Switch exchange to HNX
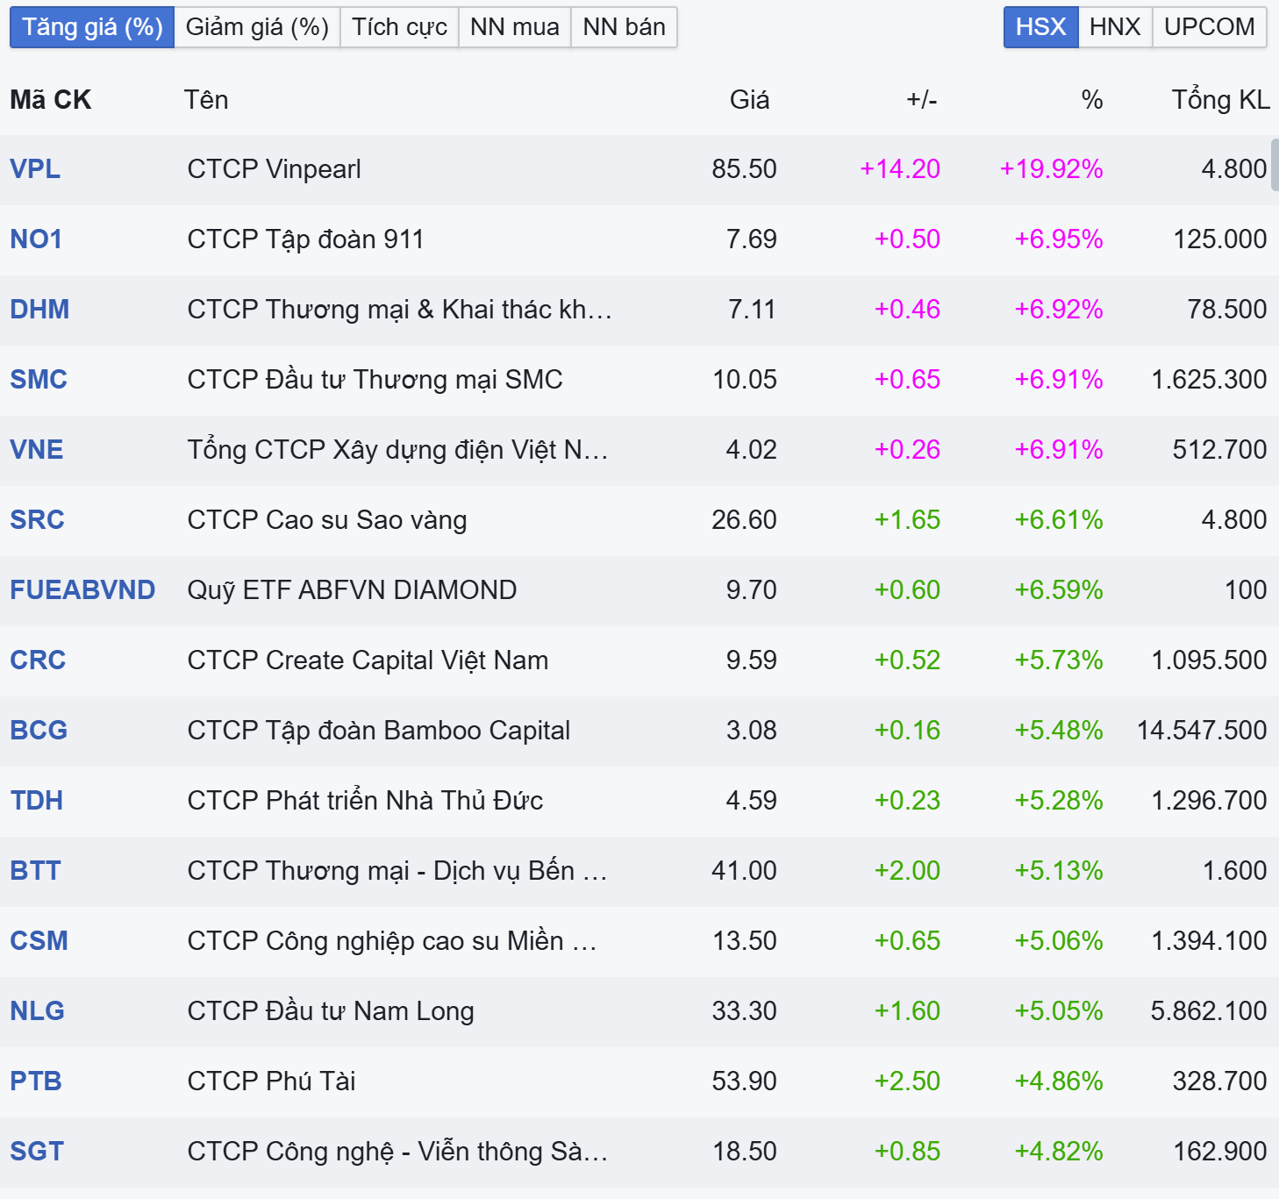Viewport: 1279px width, 1199px height. pos(1115,27)
